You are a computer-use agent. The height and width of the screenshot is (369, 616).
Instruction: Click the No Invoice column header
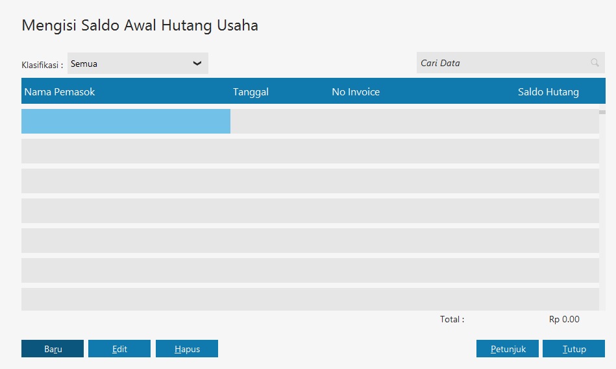pyautogui.click(x=356, y=92)
